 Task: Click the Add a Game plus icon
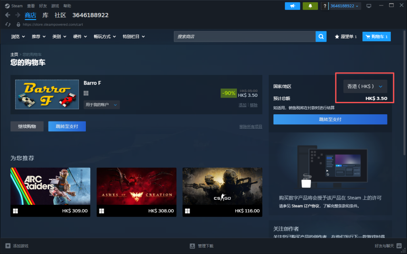pyautogui.click(x=8, y=246)
